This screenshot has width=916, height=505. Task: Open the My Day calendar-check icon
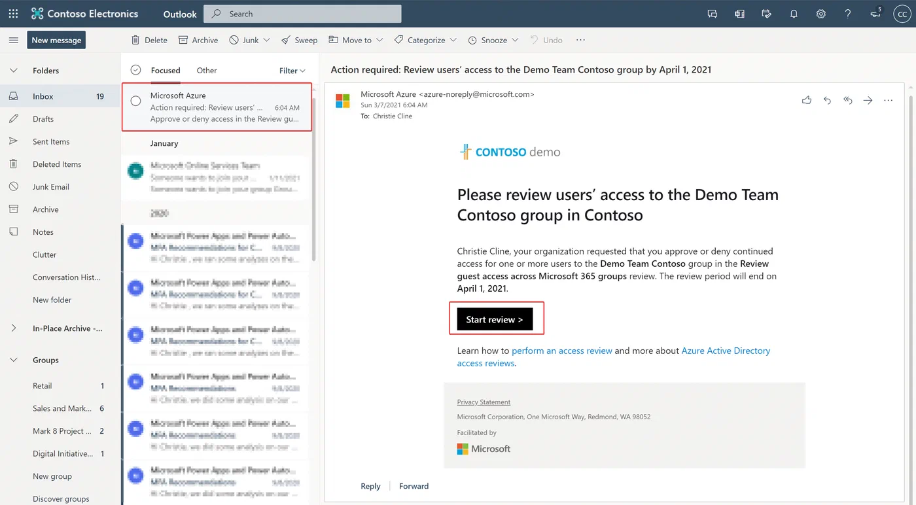pyautogui.click(x=767, y=14)
